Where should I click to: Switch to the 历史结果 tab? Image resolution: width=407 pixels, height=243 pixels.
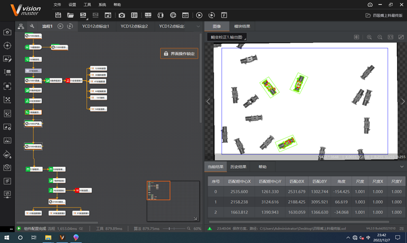(x=238, y=167)
